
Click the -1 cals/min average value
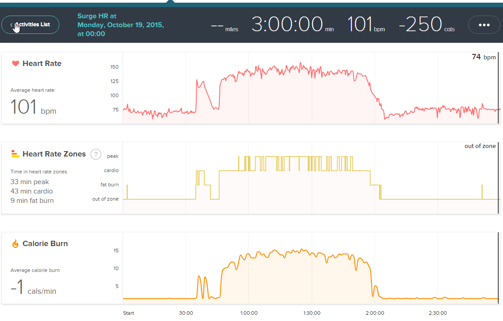[x=33, y=287]
